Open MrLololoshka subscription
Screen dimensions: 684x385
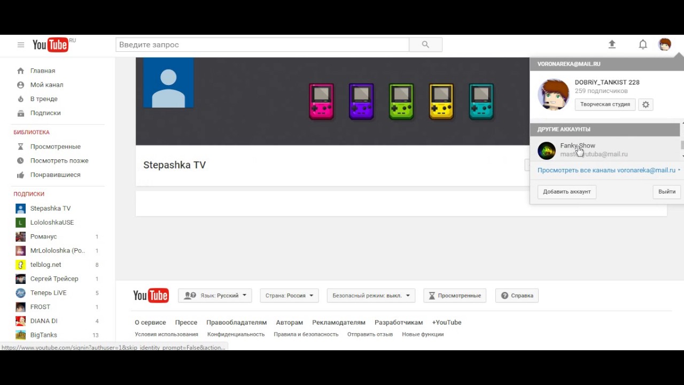(57, 250)
